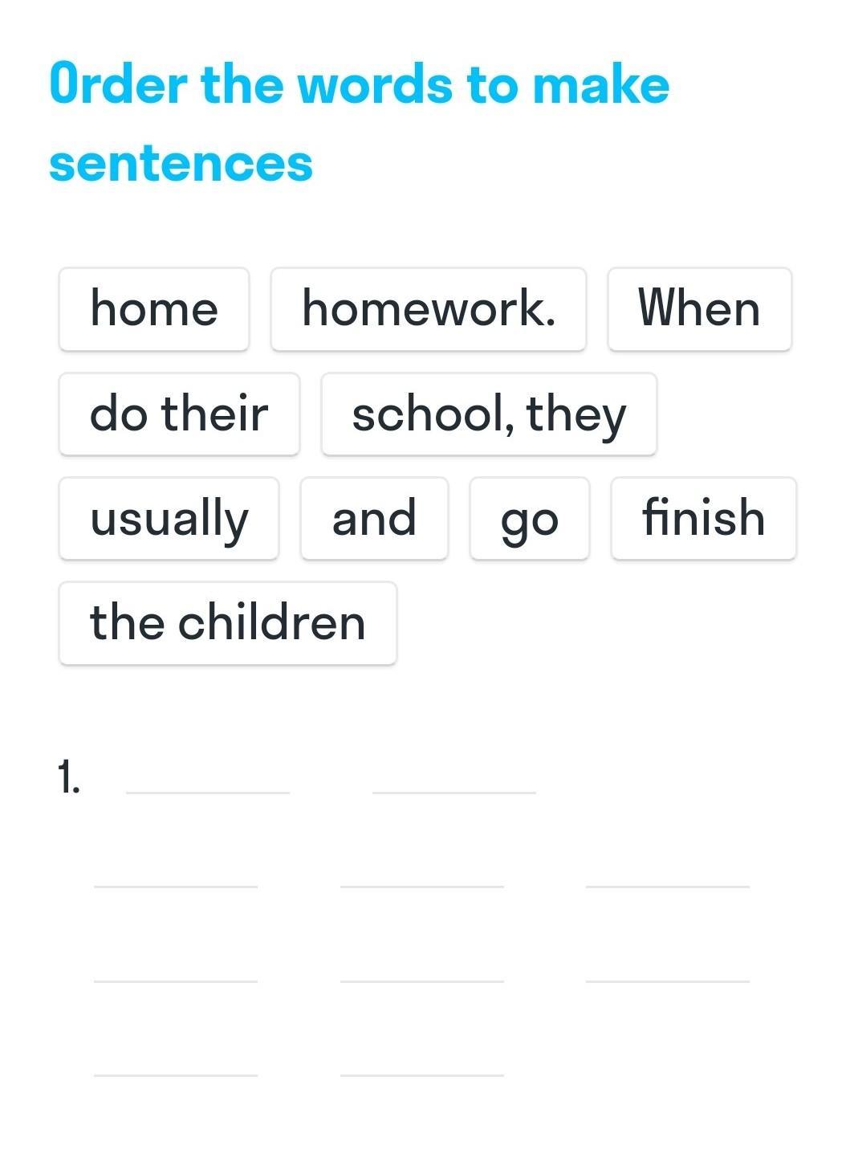This screenshot has height=1162, width=846.
Task: Select the "school, they" tile
Action: click(489, 414)
